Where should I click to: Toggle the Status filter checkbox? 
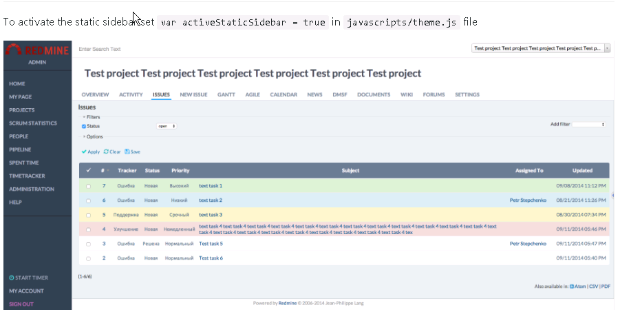click(84, 126)
